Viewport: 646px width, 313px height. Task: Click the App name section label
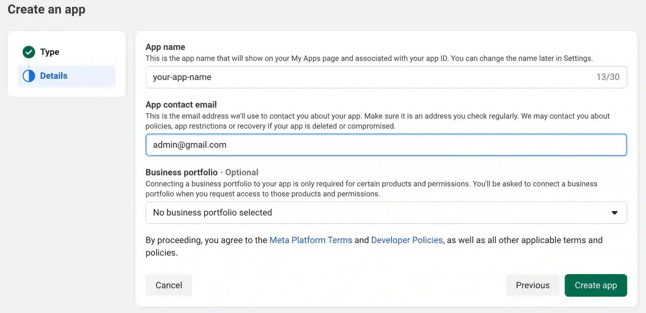pos(165,47)
